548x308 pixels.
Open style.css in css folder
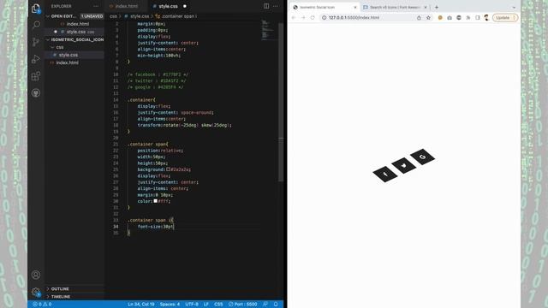tap(68, 55)
